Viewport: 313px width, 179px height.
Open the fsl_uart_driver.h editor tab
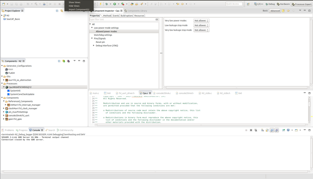125,93
